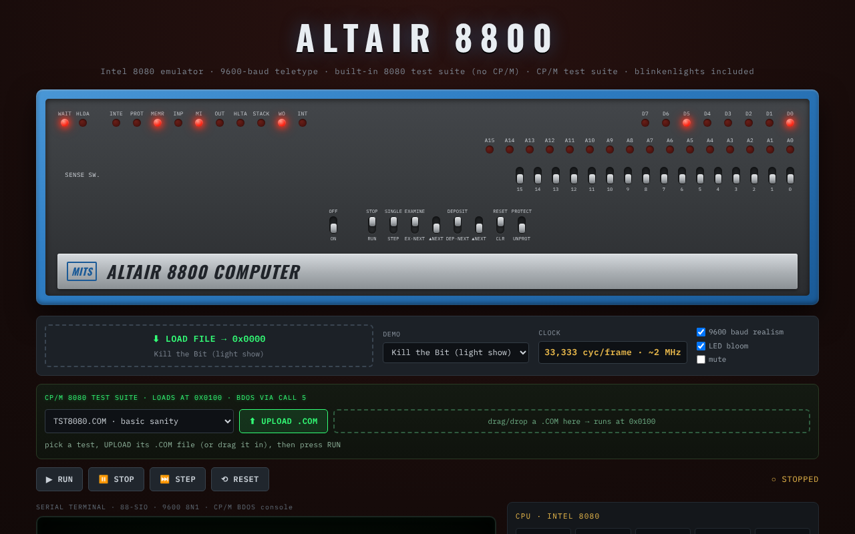This screenshot has width=855, height=534.
Task: Toggle address switch 10
Action: pos(610,176)
